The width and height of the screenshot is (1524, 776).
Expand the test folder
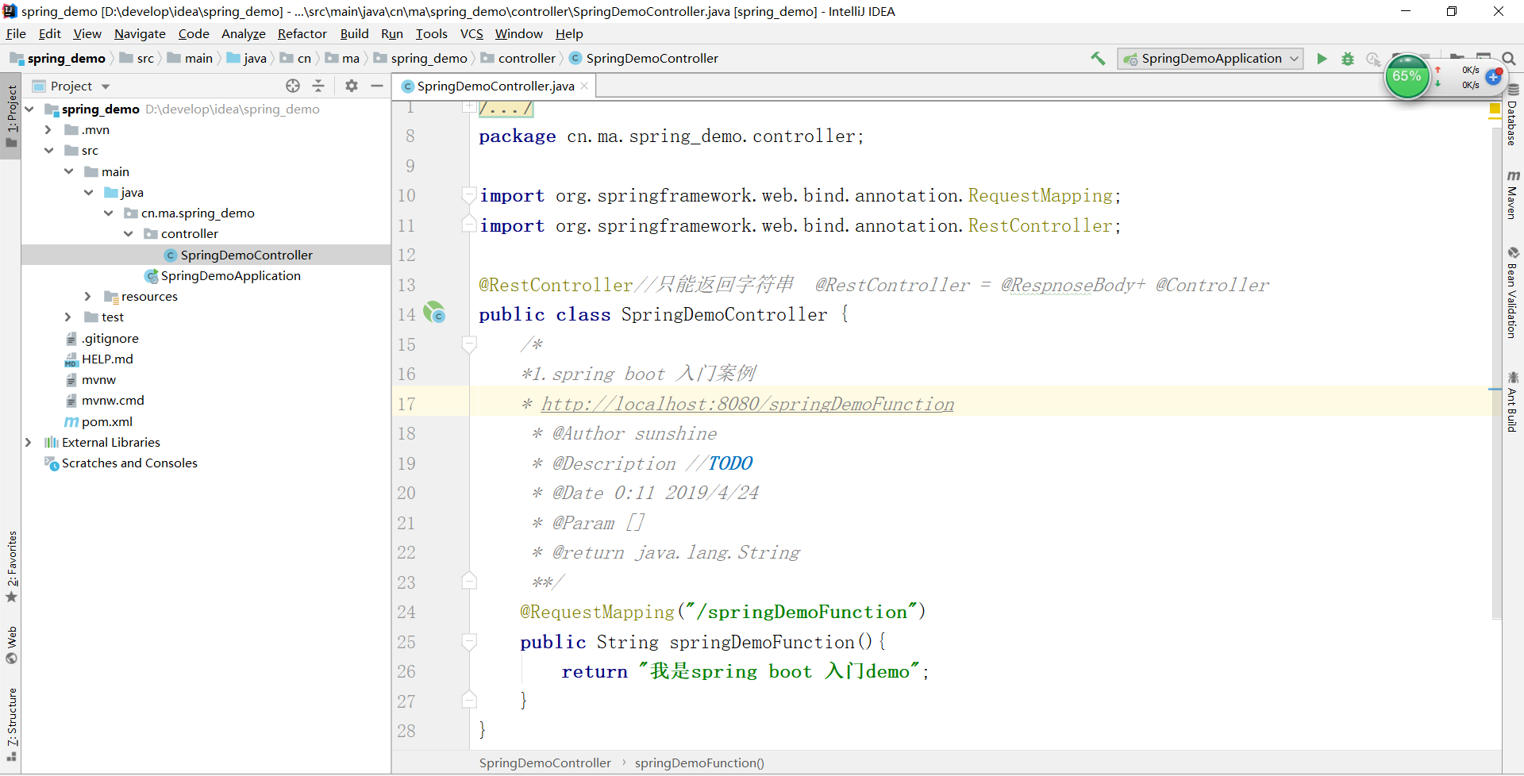(68, 317)
